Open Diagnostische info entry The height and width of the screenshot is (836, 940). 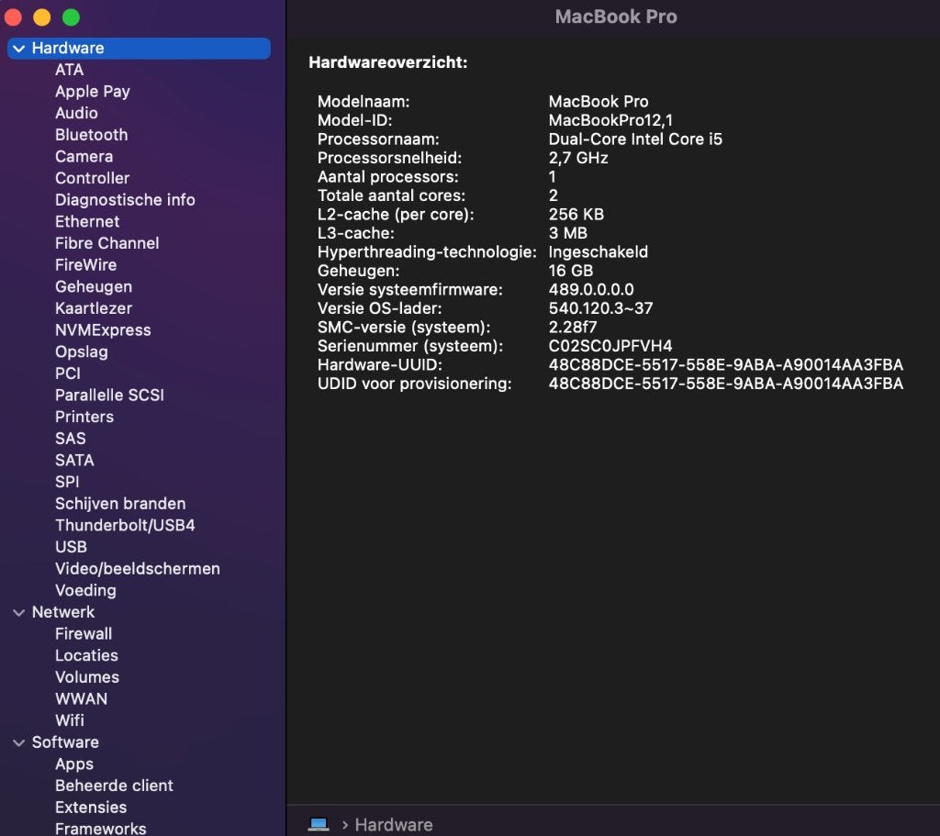click(125, 200)
